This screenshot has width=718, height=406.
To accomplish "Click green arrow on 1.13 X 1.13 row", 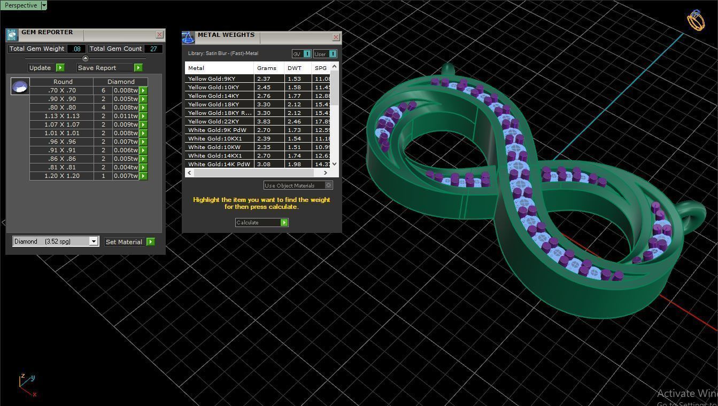I will click(x=143, y=116).
